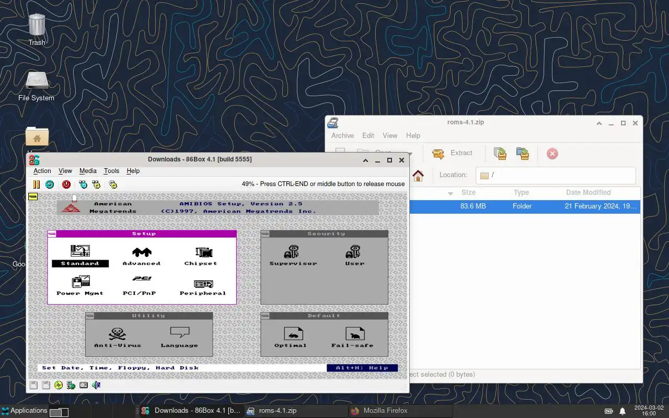Open Help menu in archive manager
Screen dimensions: 669x418
point(413,135)
